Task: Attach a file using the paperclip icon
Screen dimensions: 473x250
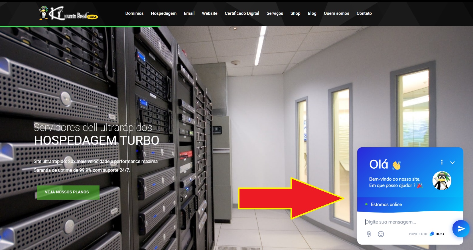Action: pos(369,234)
